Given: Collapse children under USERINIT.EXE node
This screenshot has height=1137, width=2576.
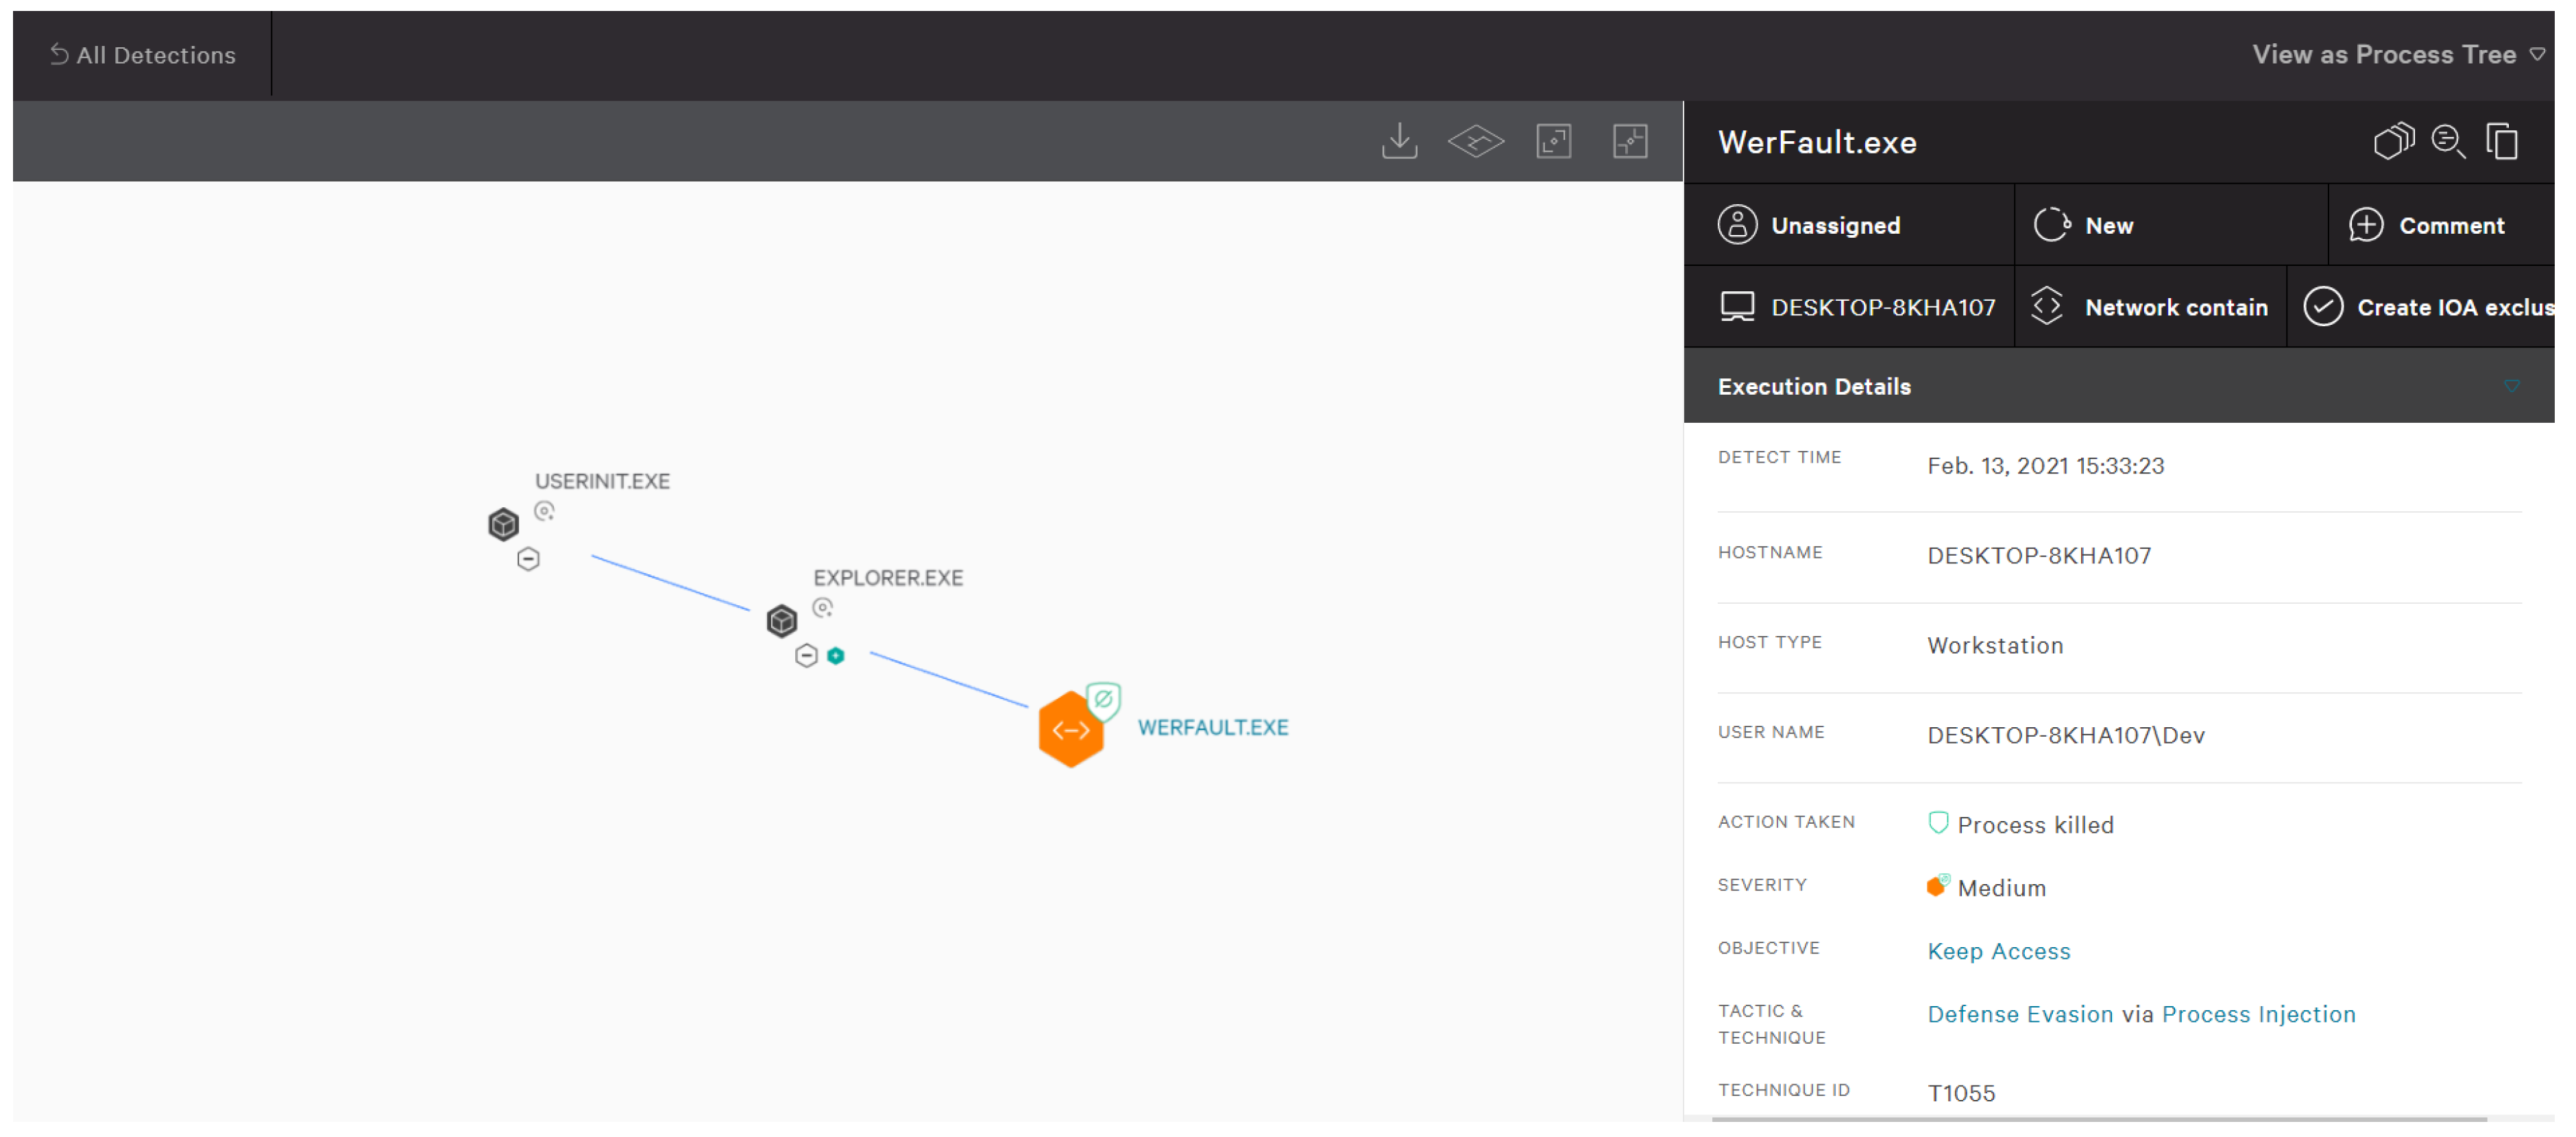Looking at the screenshot, I should 528,559.
